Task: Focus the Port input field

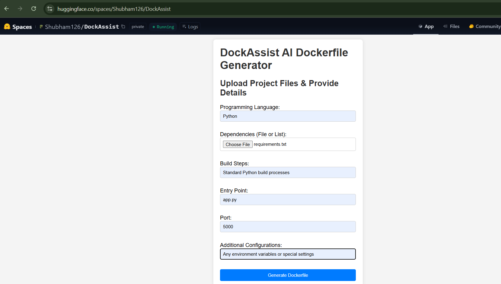Action: [288, 226]
